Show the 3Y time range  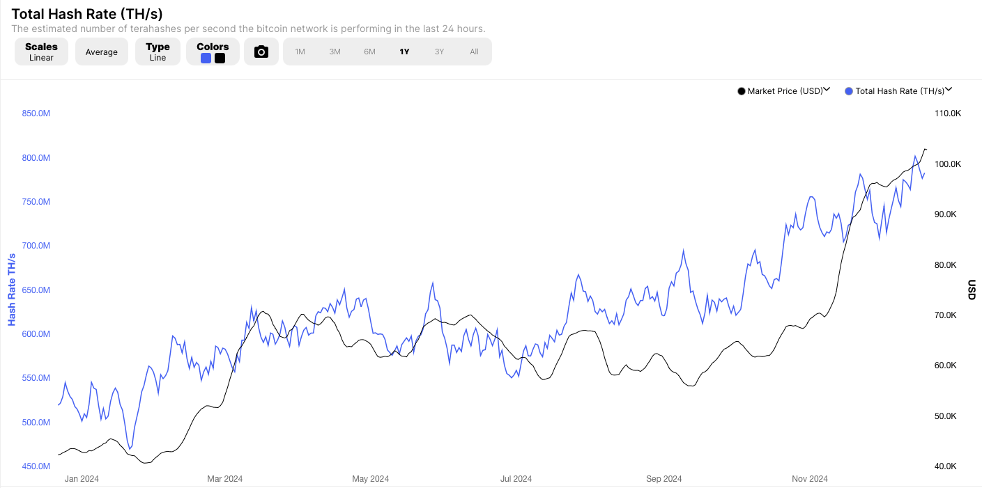click(x=440, y=52)
